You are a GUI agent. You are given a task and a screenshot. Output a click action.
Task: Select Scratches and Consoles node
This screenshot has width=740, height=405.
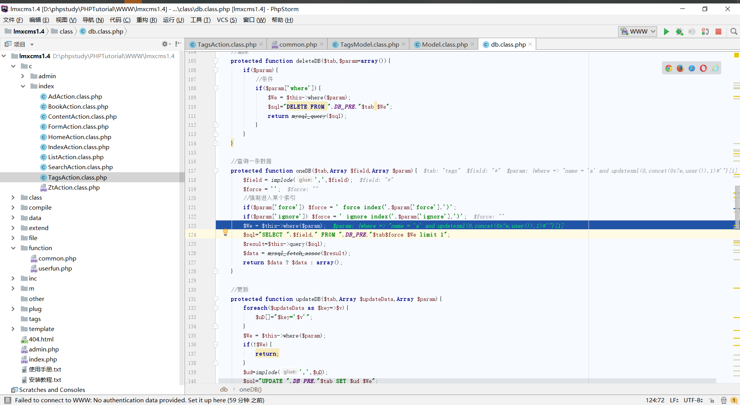point(52,390)
